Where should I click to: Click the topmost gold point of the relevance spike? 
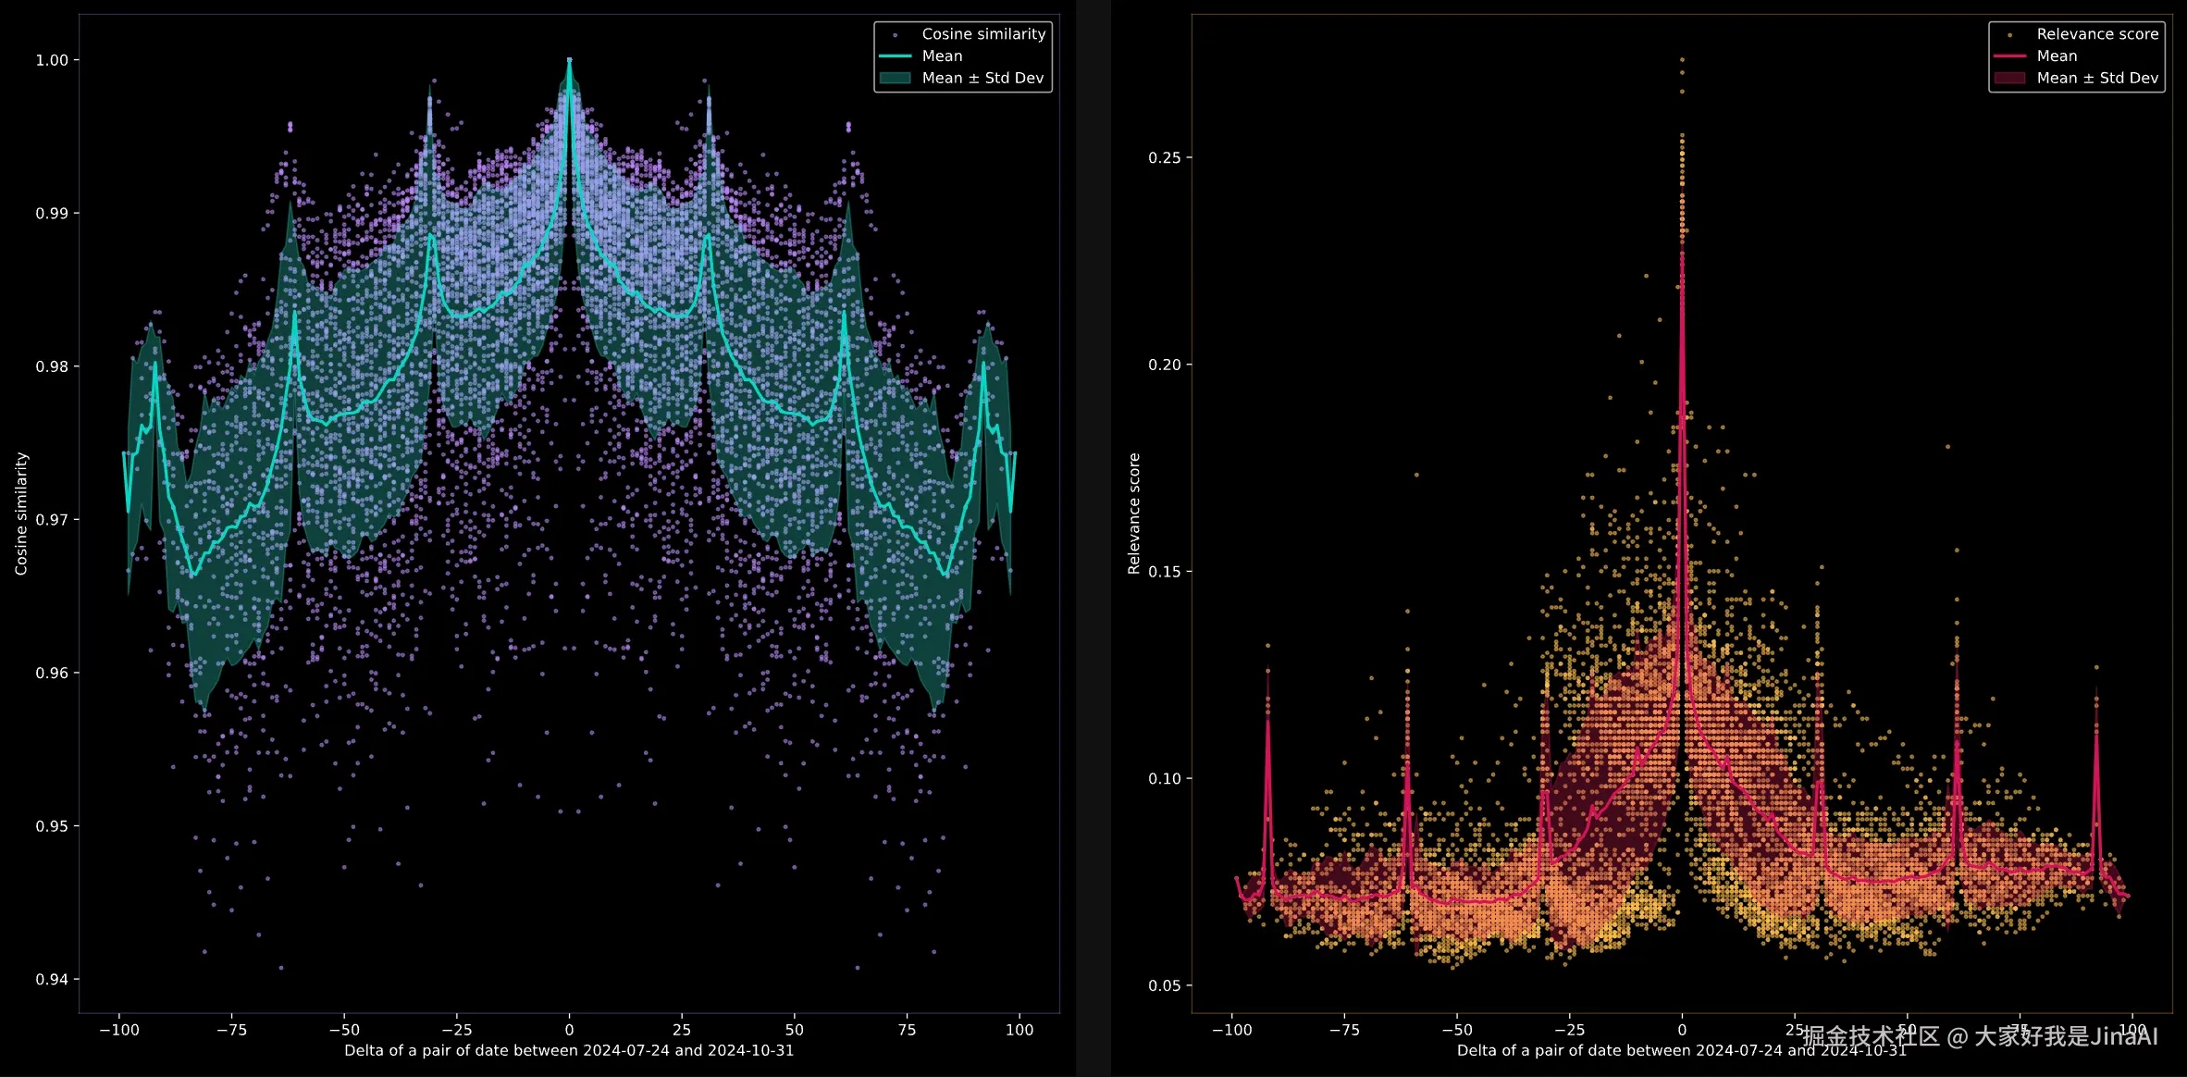coord(1682,60)
